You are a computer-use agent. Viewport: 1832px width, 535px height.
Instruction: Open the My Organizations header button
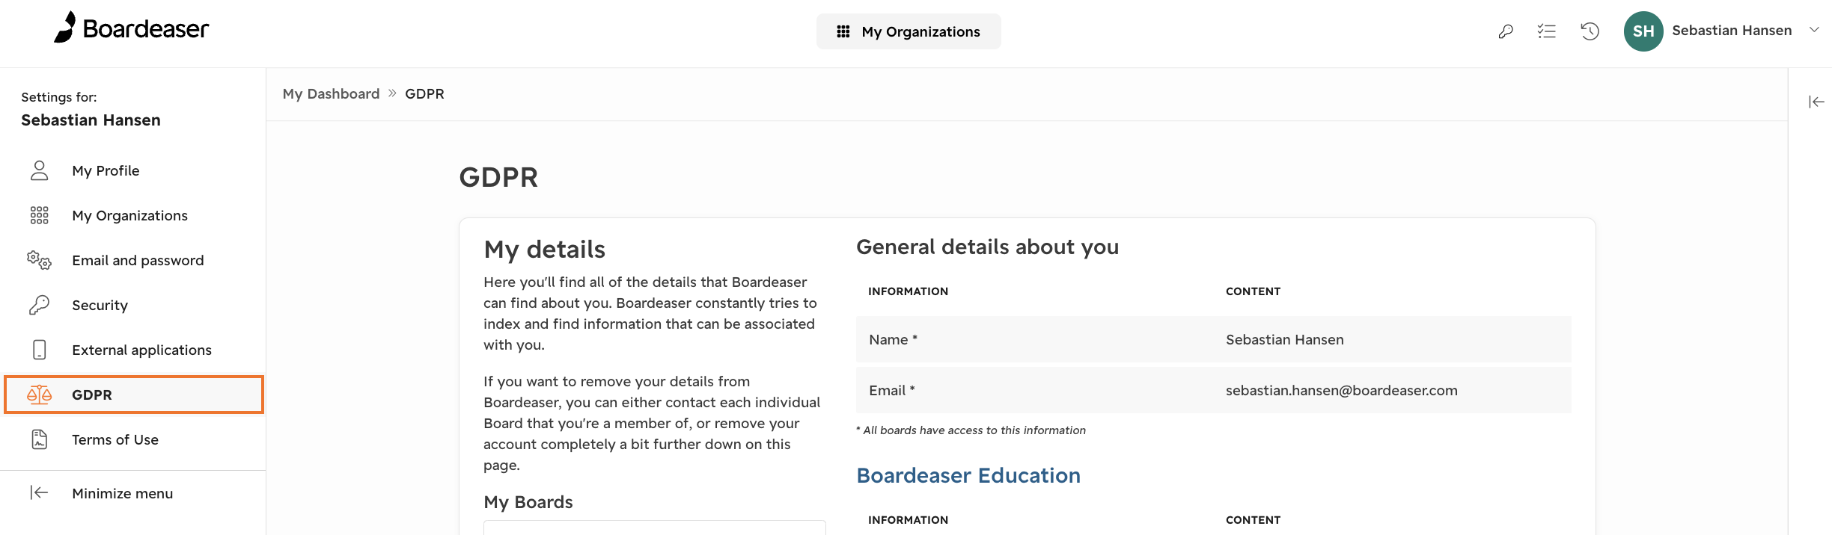click(x=909, y=31)
